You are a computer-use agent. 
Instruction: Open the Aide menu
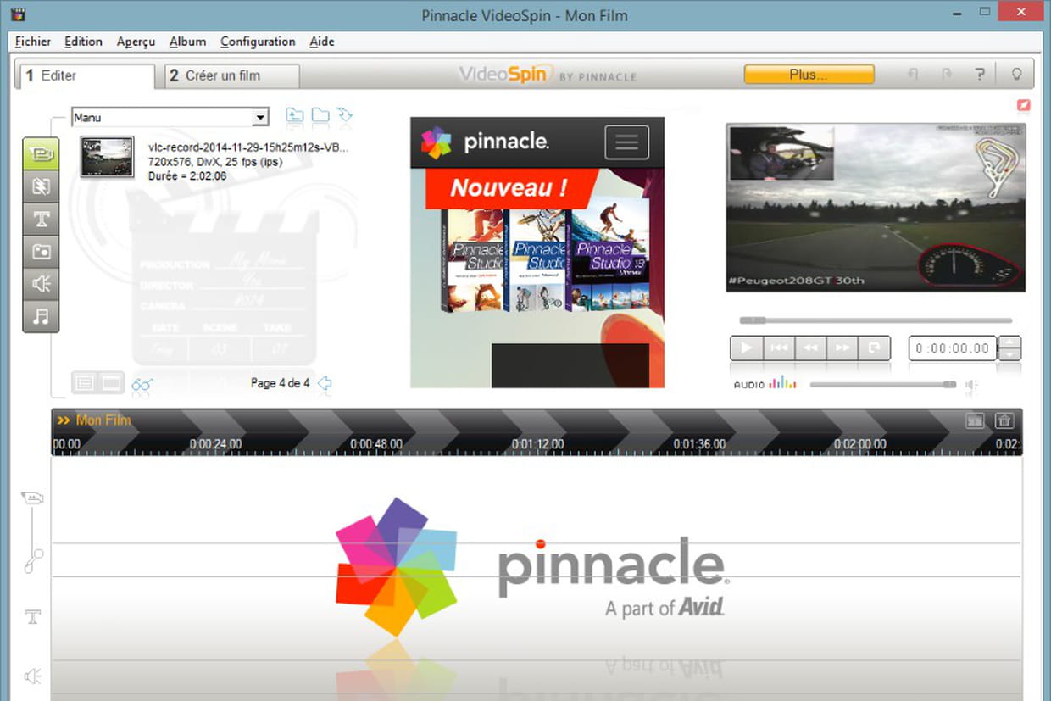click(x=322, y=42)
